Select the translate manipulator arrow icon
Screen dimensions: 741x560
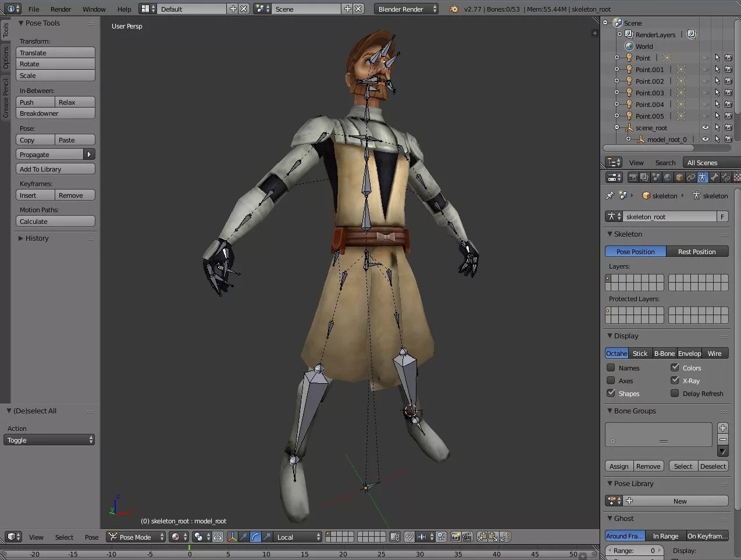click(x=244, y=537)
